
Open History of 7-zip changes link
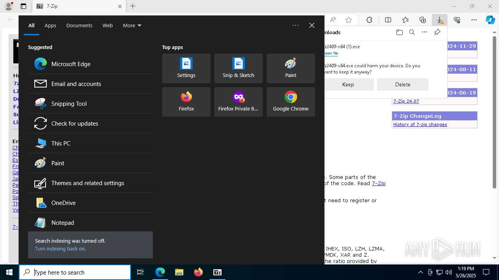tap(420, 124)
